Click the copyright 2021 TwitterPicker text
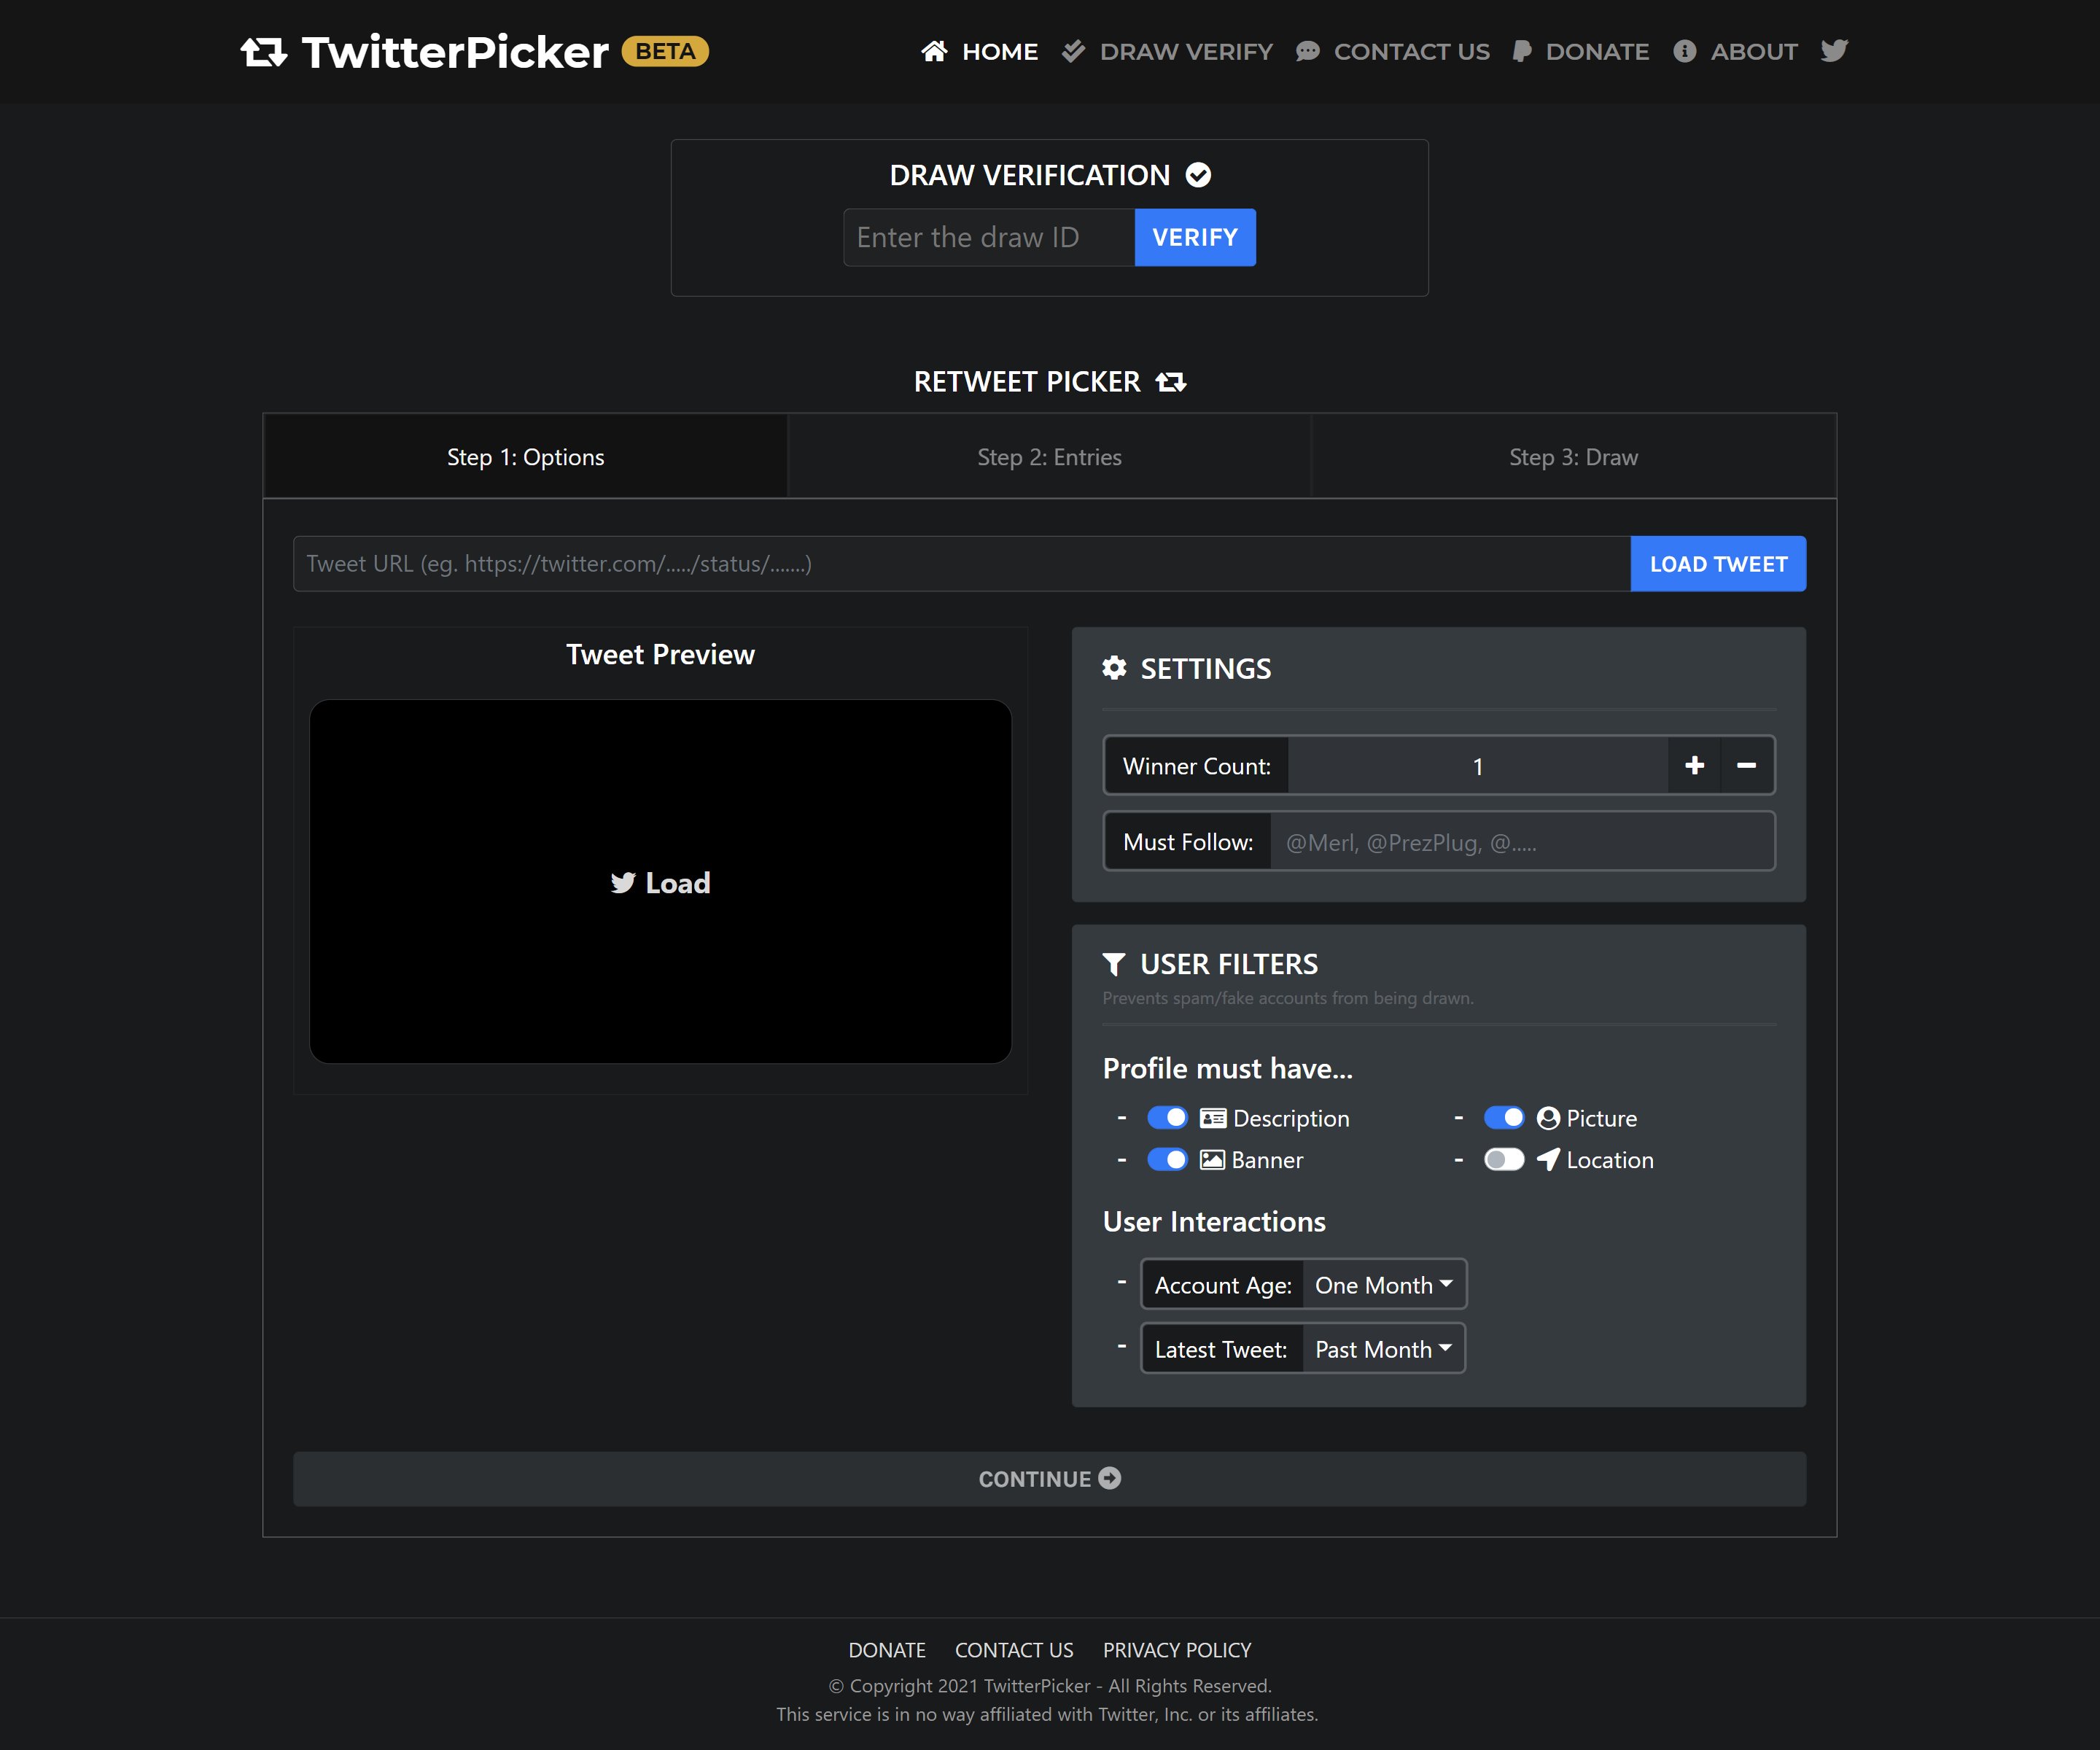 pos(1049,1686)
